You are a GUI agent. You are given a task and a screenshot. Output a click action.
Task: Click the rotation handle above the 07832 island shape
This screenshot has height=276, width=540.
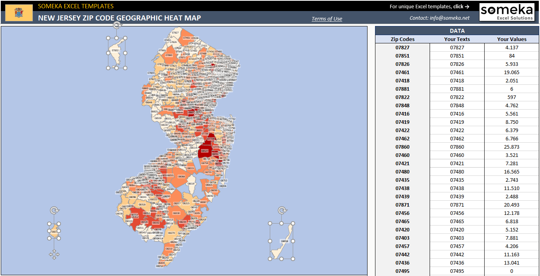pyautogui.click(x=117, y=25)
